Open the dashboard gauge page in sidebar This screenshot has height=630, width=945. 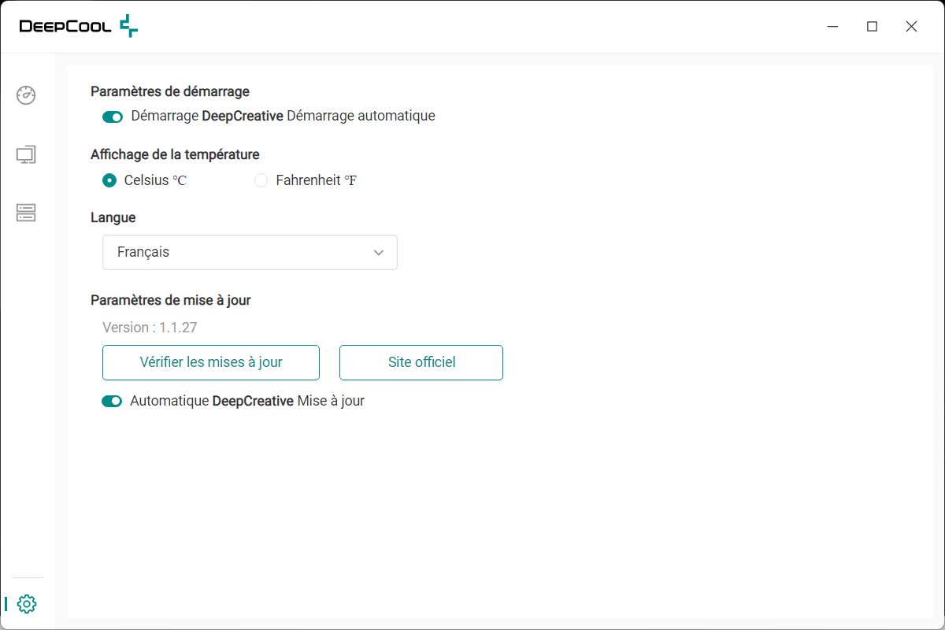26,94
